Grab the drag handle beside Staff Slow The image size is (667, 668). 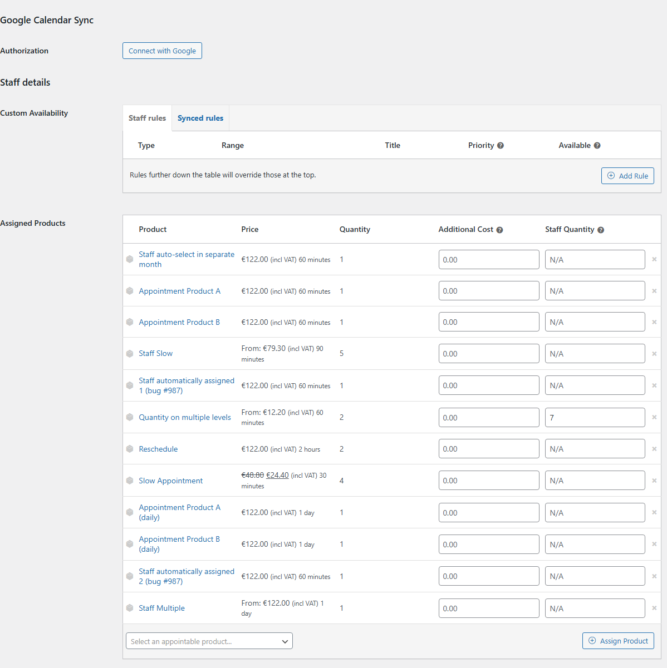tap(129, 353)
